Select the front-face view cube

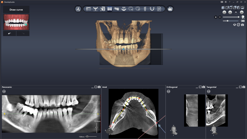point(223,8)
